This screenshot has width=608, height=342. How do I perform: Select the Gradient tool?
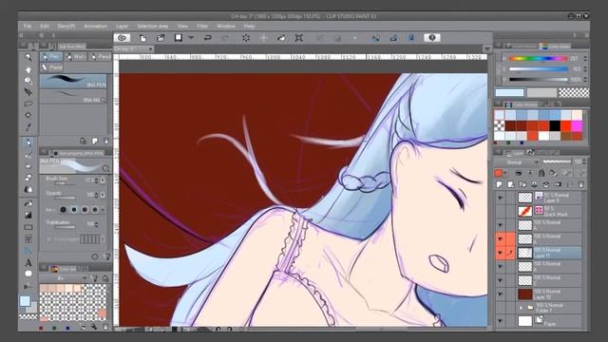28,216
